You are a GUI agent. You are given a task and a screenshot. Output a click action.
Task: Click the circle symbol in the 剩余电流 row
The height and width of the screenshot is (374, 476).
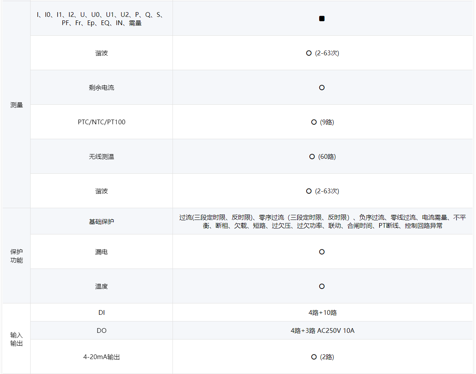coord(322,88)
